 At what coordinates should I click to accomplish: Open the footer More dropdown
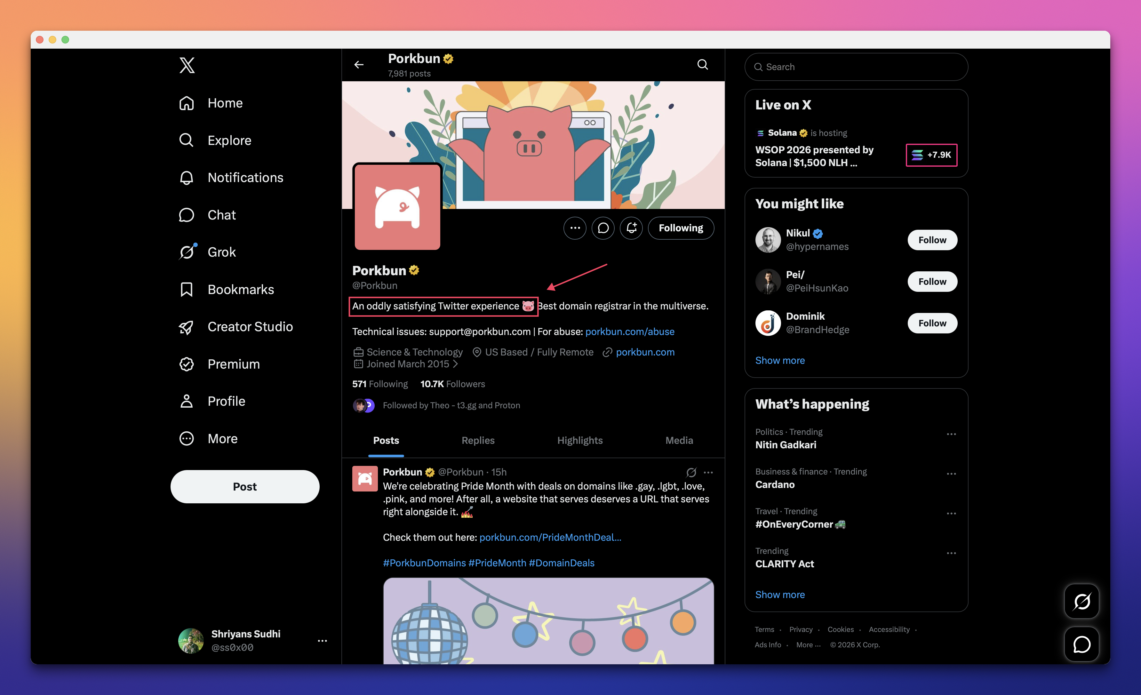click(808, 644)
